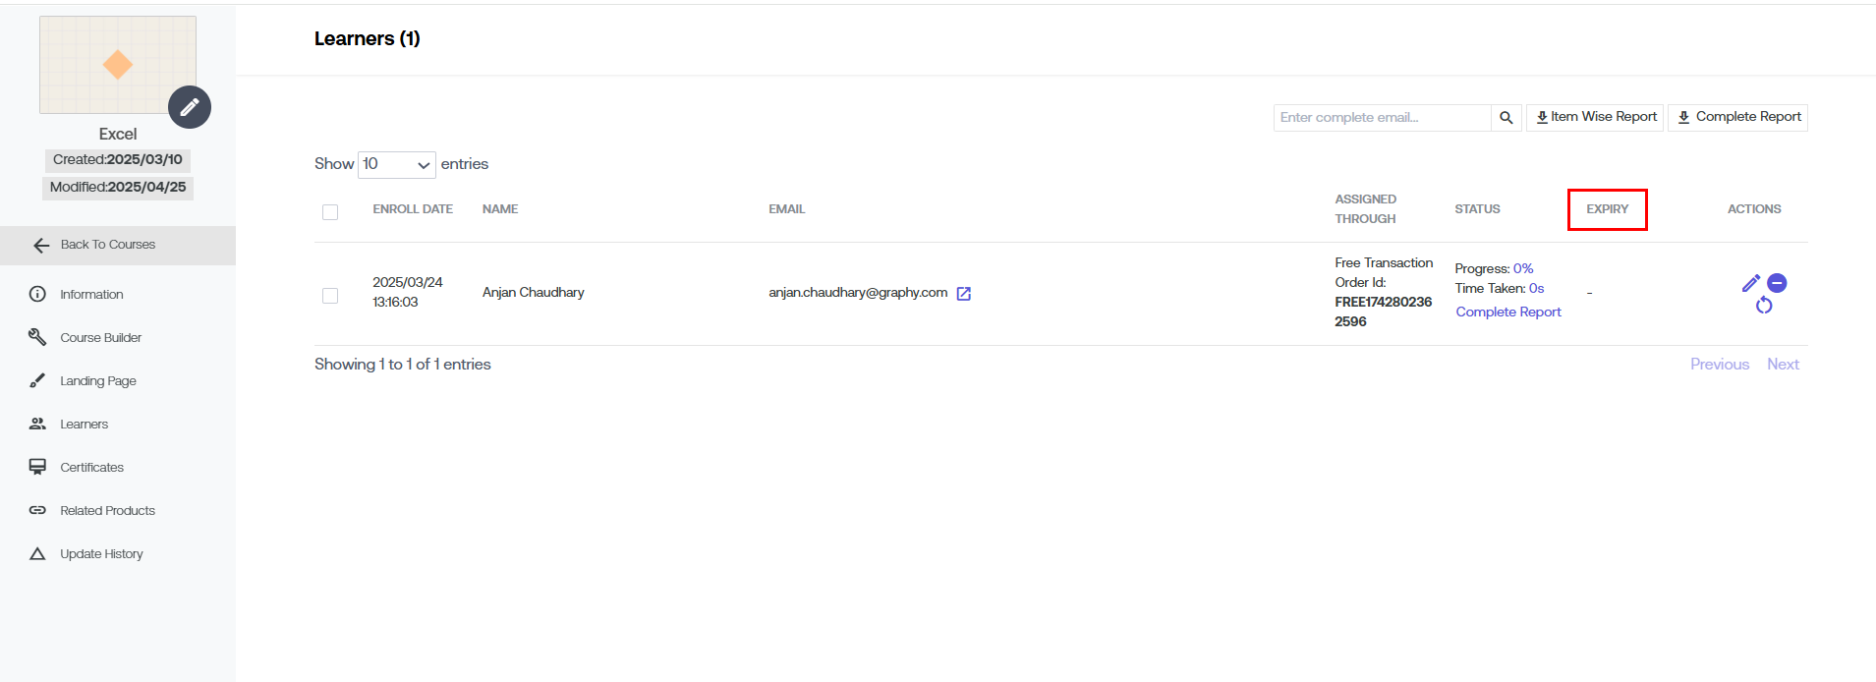This screenshot has width=1876, height=682.
Task: Click the Complete Report link in Status column
Action: coord(1508,312)
